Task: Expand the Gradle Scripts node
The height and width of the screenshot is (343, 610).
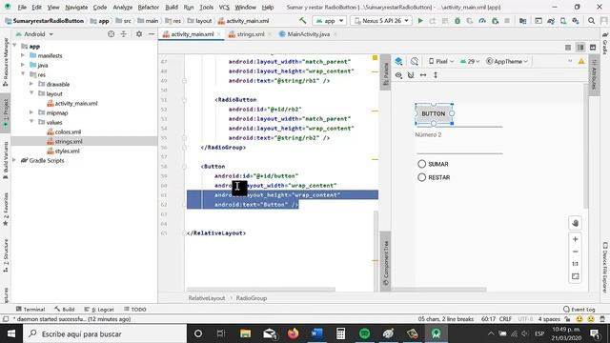Action: tap(14, 160)
